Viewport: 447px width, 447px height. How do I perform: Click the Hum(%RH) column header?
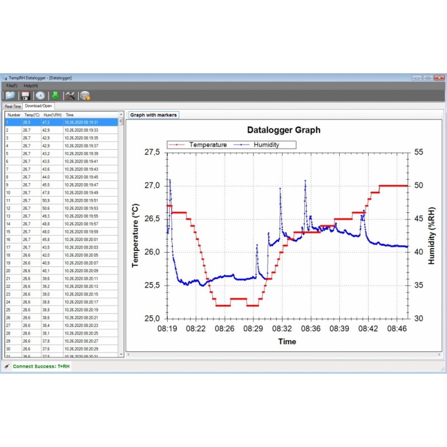(x=52, y=115)
